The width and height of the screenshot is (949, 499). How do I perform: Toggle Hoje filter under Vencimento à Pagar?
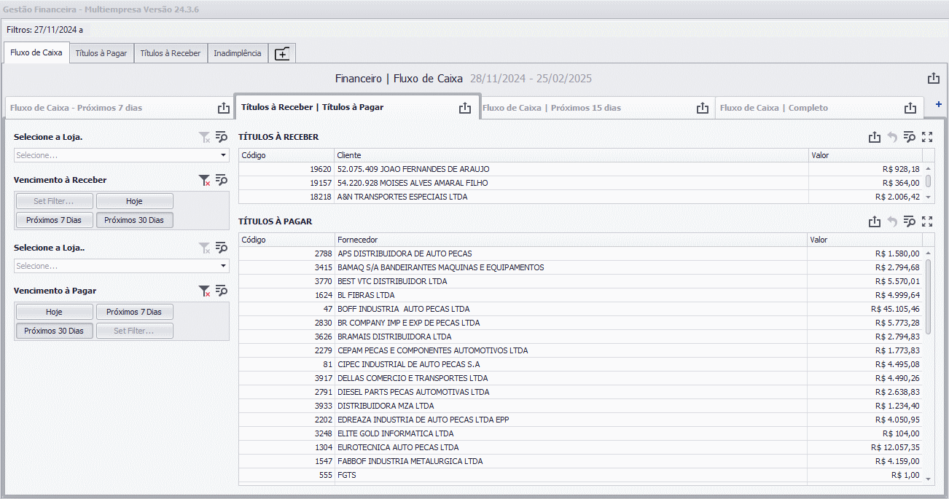click(x=54, y=312)
